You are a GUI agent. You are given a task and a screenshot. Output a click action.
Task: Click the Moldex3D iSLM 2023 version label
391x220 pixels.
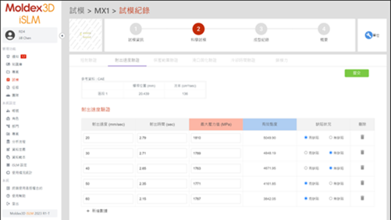pos(30,213)
